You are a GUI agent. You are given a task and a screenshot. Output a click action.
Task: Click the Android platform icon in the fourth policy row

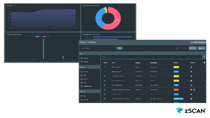click(191, 81)
